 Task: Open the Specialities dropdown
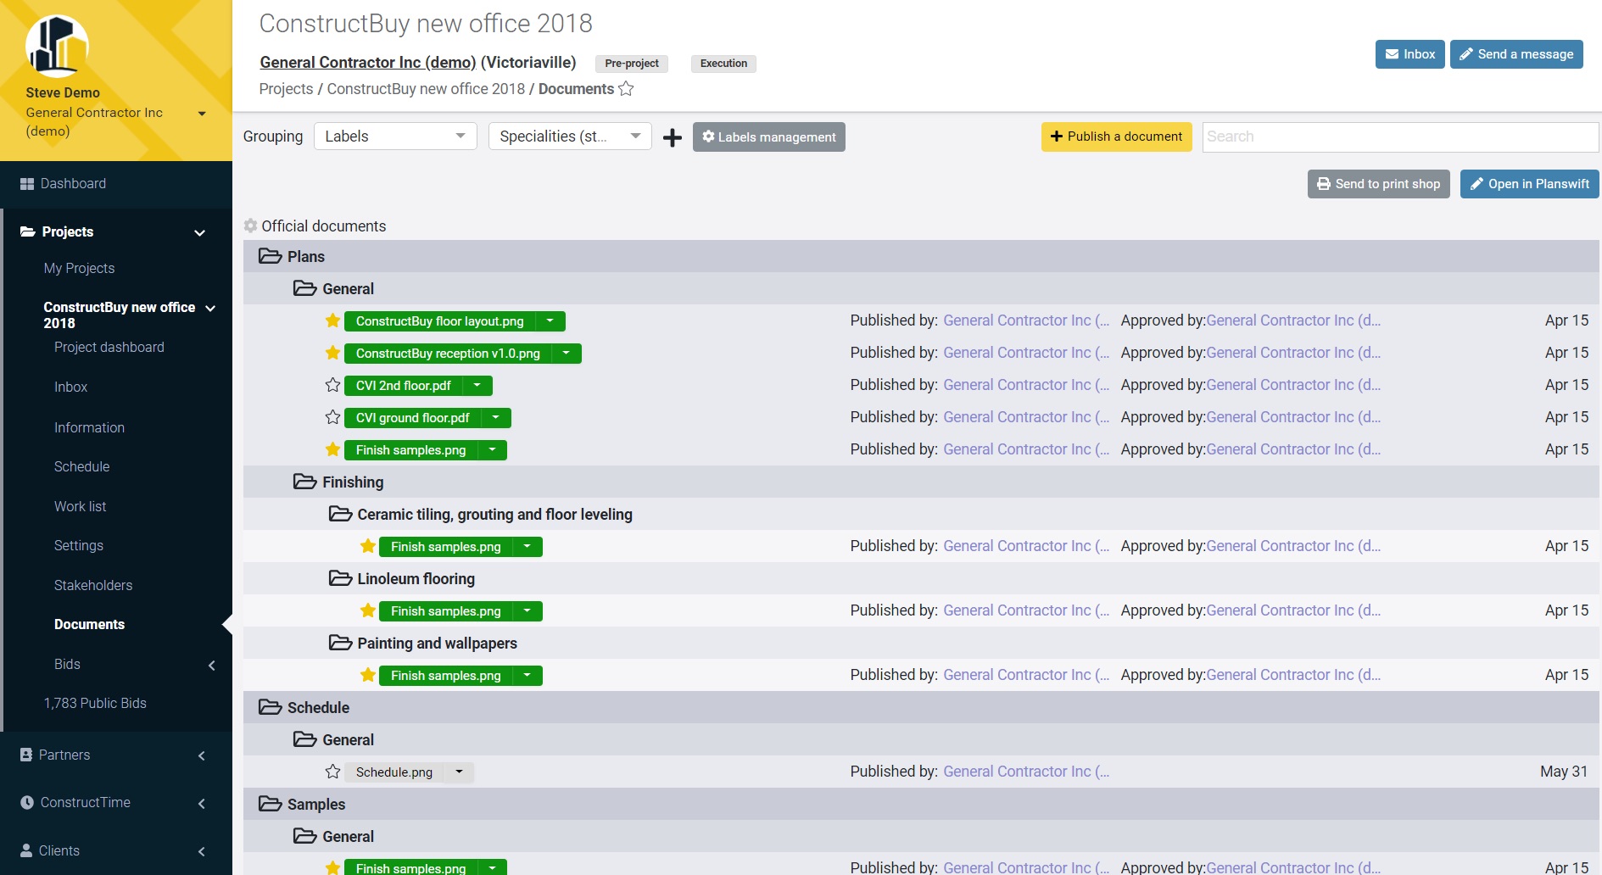pos(570,137)
